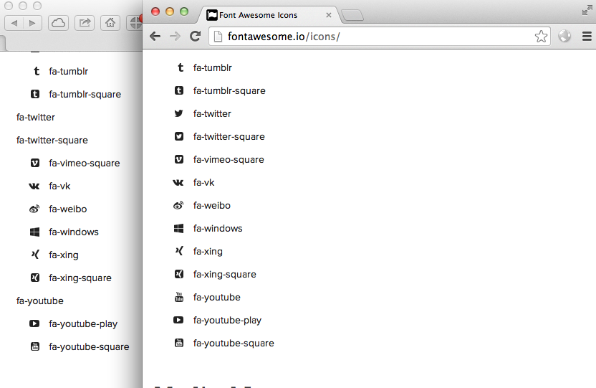
Task: Click the fa-youtube icon in the Chrome window
Action: (178, 297)
